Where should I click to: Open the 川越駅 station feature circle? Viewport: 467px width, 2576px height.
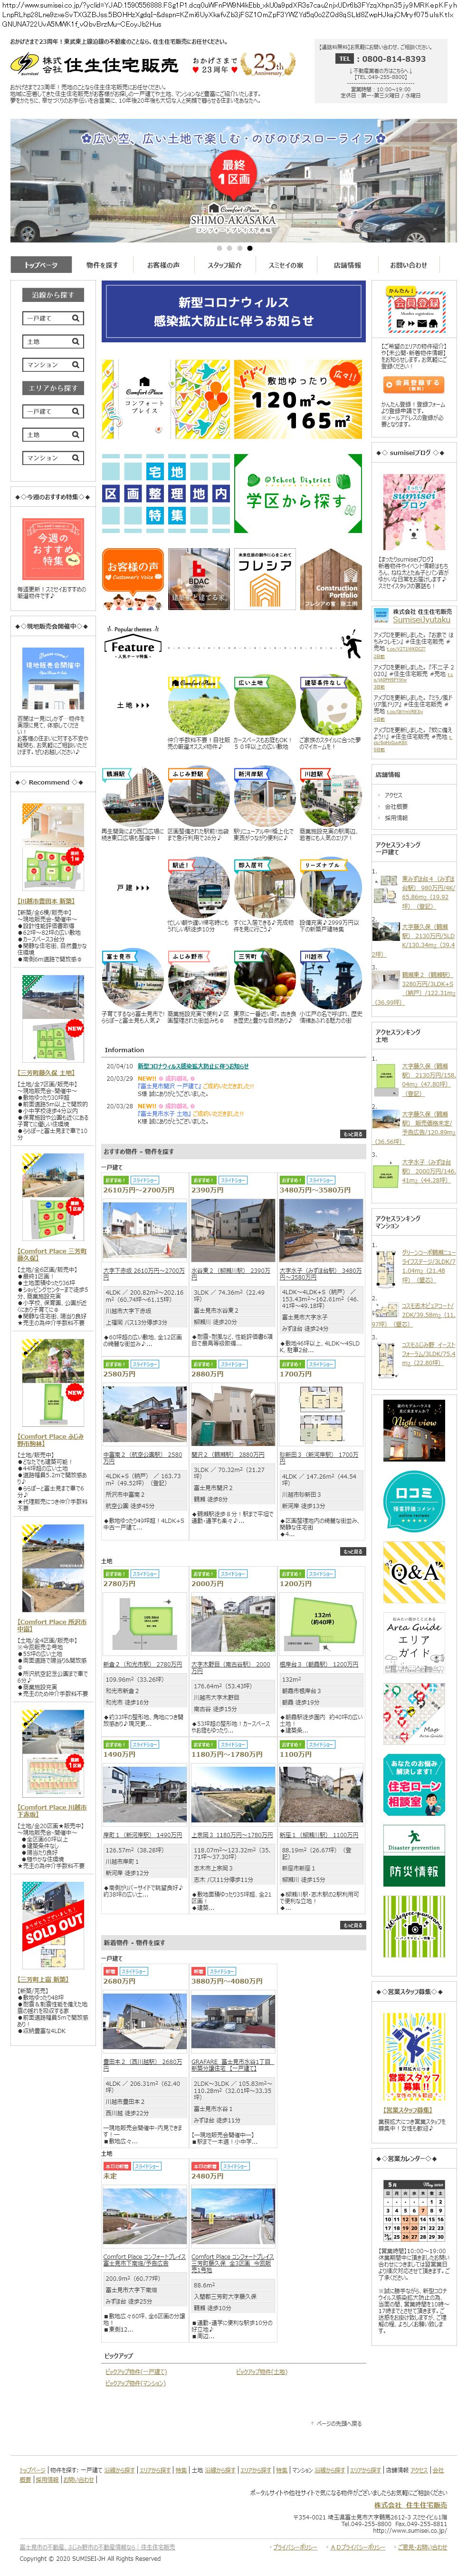click(331, 797)
